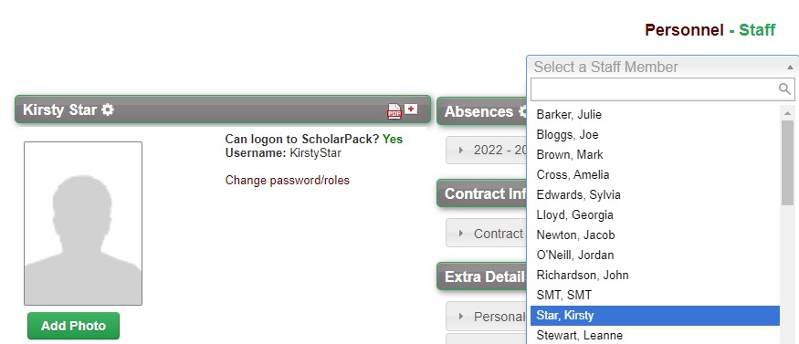The width and height of the screenshot is (799, 344).
Task: Open Change password/roles link
Action: 288,180
